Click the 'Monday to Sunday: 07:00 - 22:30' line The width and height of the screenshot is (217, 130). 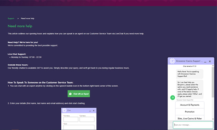point(26,57)
